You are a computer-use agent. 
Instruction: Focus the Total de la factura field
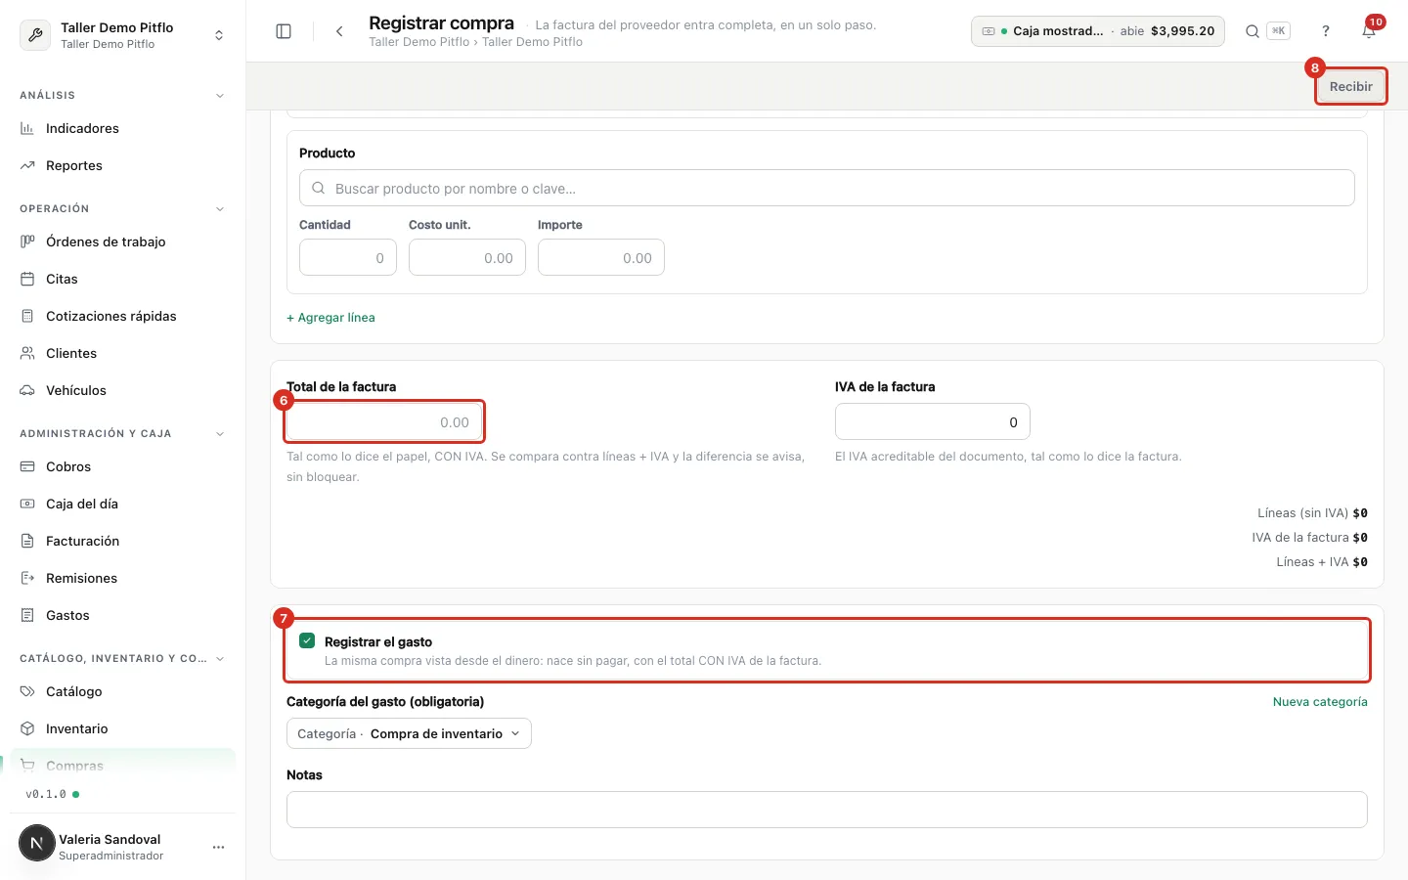point(384,422)
